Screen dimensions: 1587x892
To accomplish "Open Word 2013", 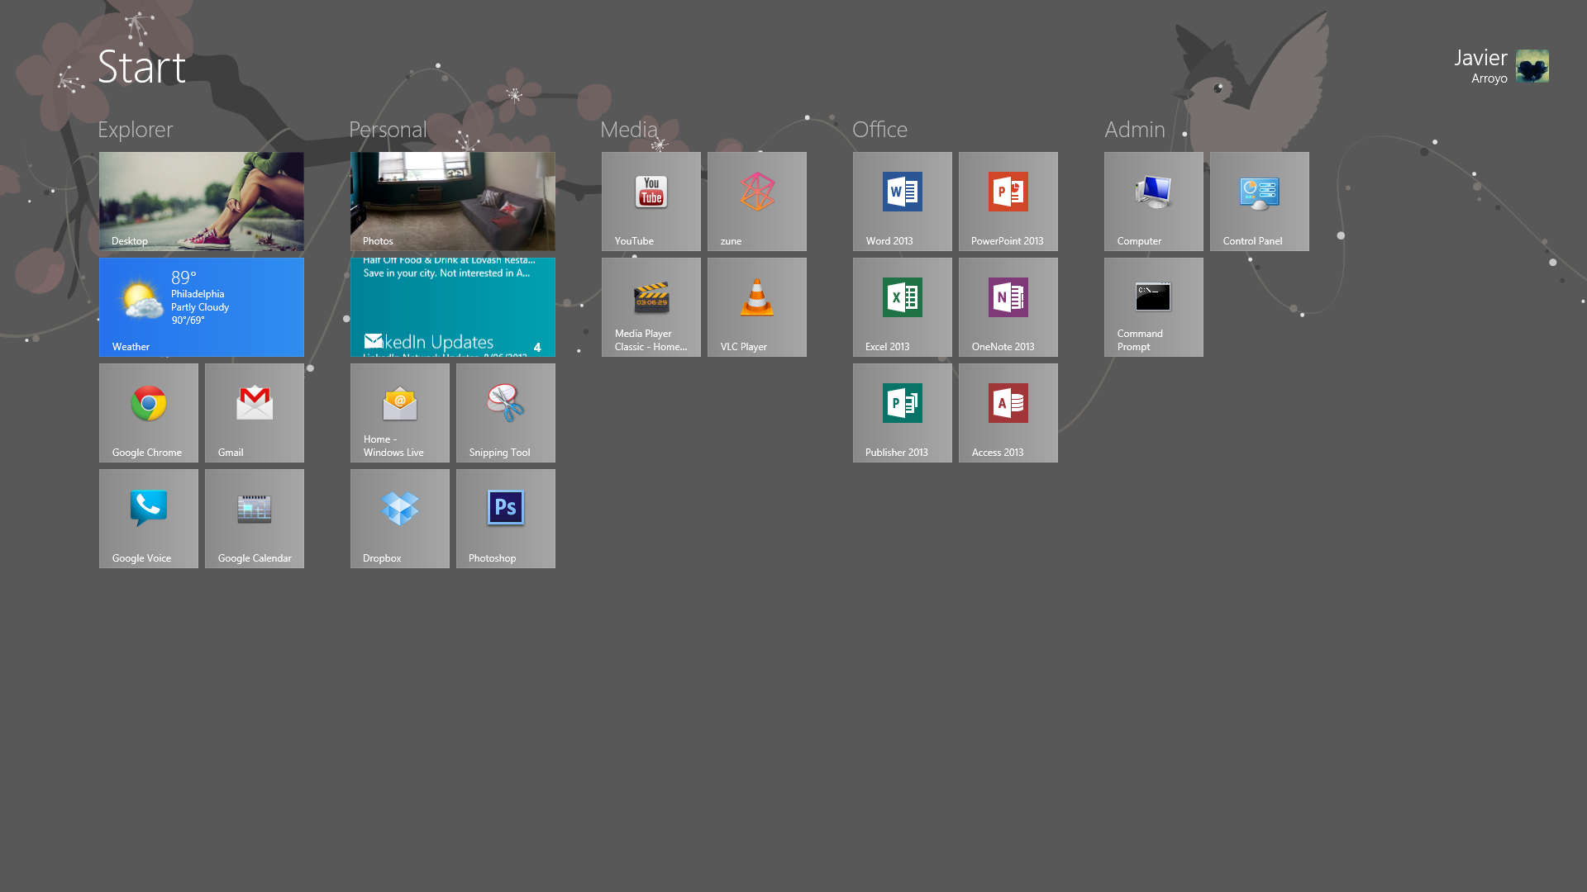I will [902, 201].
